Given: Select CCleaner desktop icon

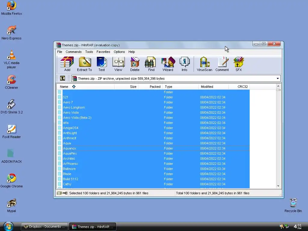Looking at the screenshot, I should tap(11, 82).
